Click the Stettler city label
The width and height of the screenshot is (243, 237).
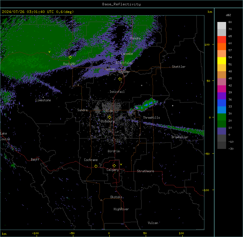coord(179,67)
